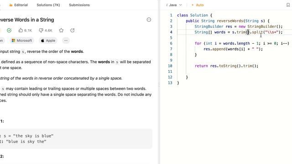Click the 'for' keyword on line 6
This screenshot has height=164, width=292.
[198, 43]
